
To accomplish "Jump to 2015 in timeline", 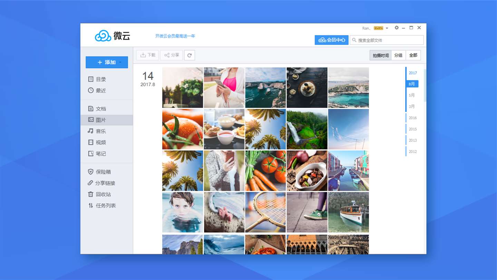I will pos(413,129).
